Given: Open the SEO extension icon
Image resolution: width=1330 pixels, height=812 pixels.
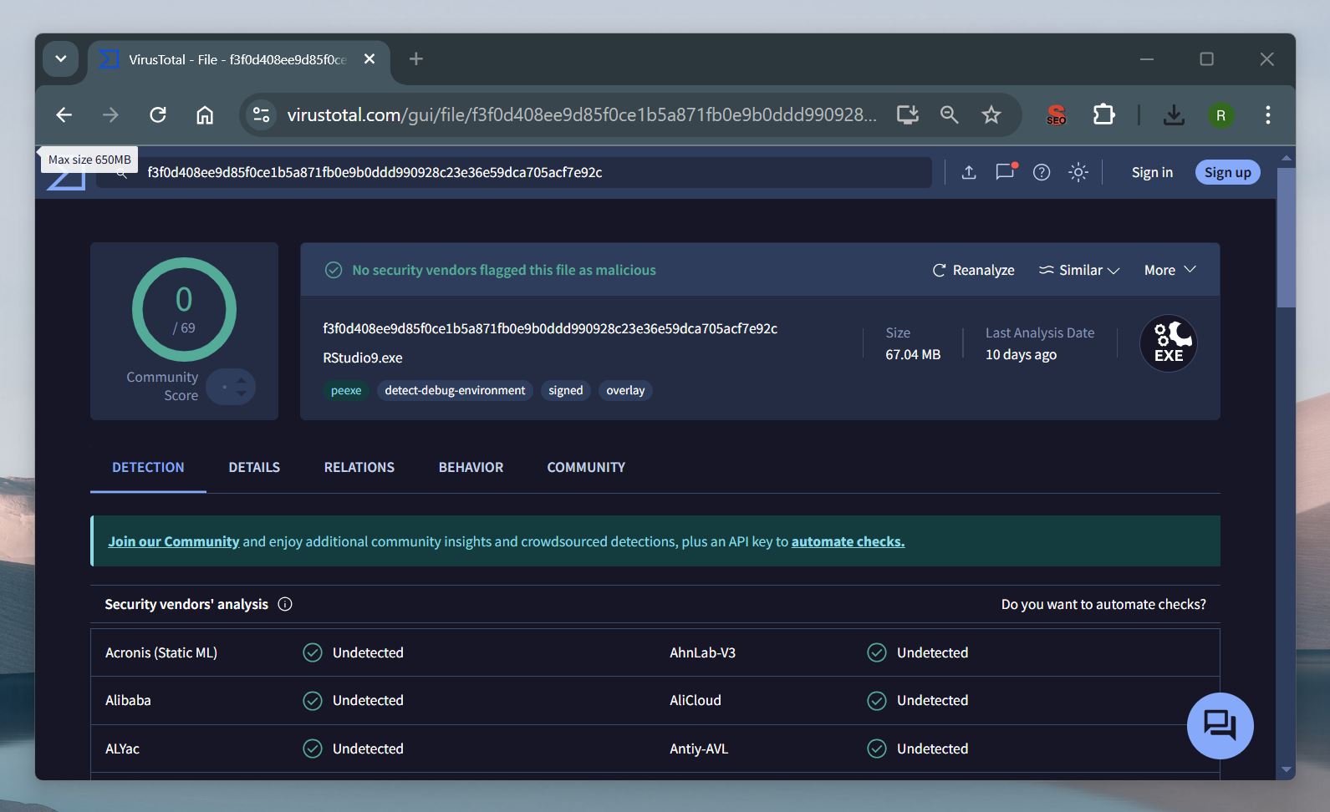Looking at the screenshot, I should (1057, 115).
